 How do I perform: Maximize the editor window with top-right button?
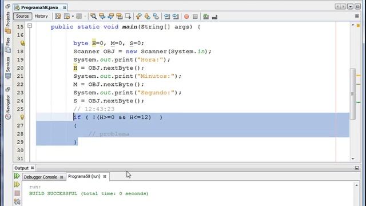click(357, 6)
